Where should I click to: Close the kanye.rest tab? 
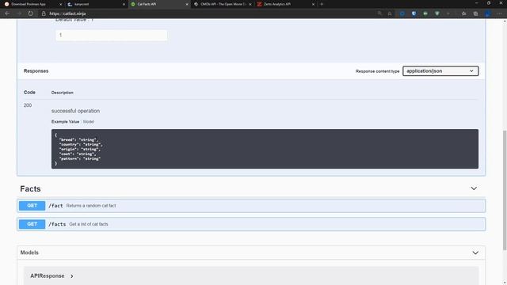click(124, 4)
